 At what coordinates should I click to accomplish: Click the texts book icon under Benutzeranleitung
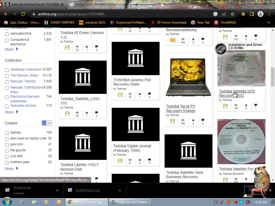(173, 40)
